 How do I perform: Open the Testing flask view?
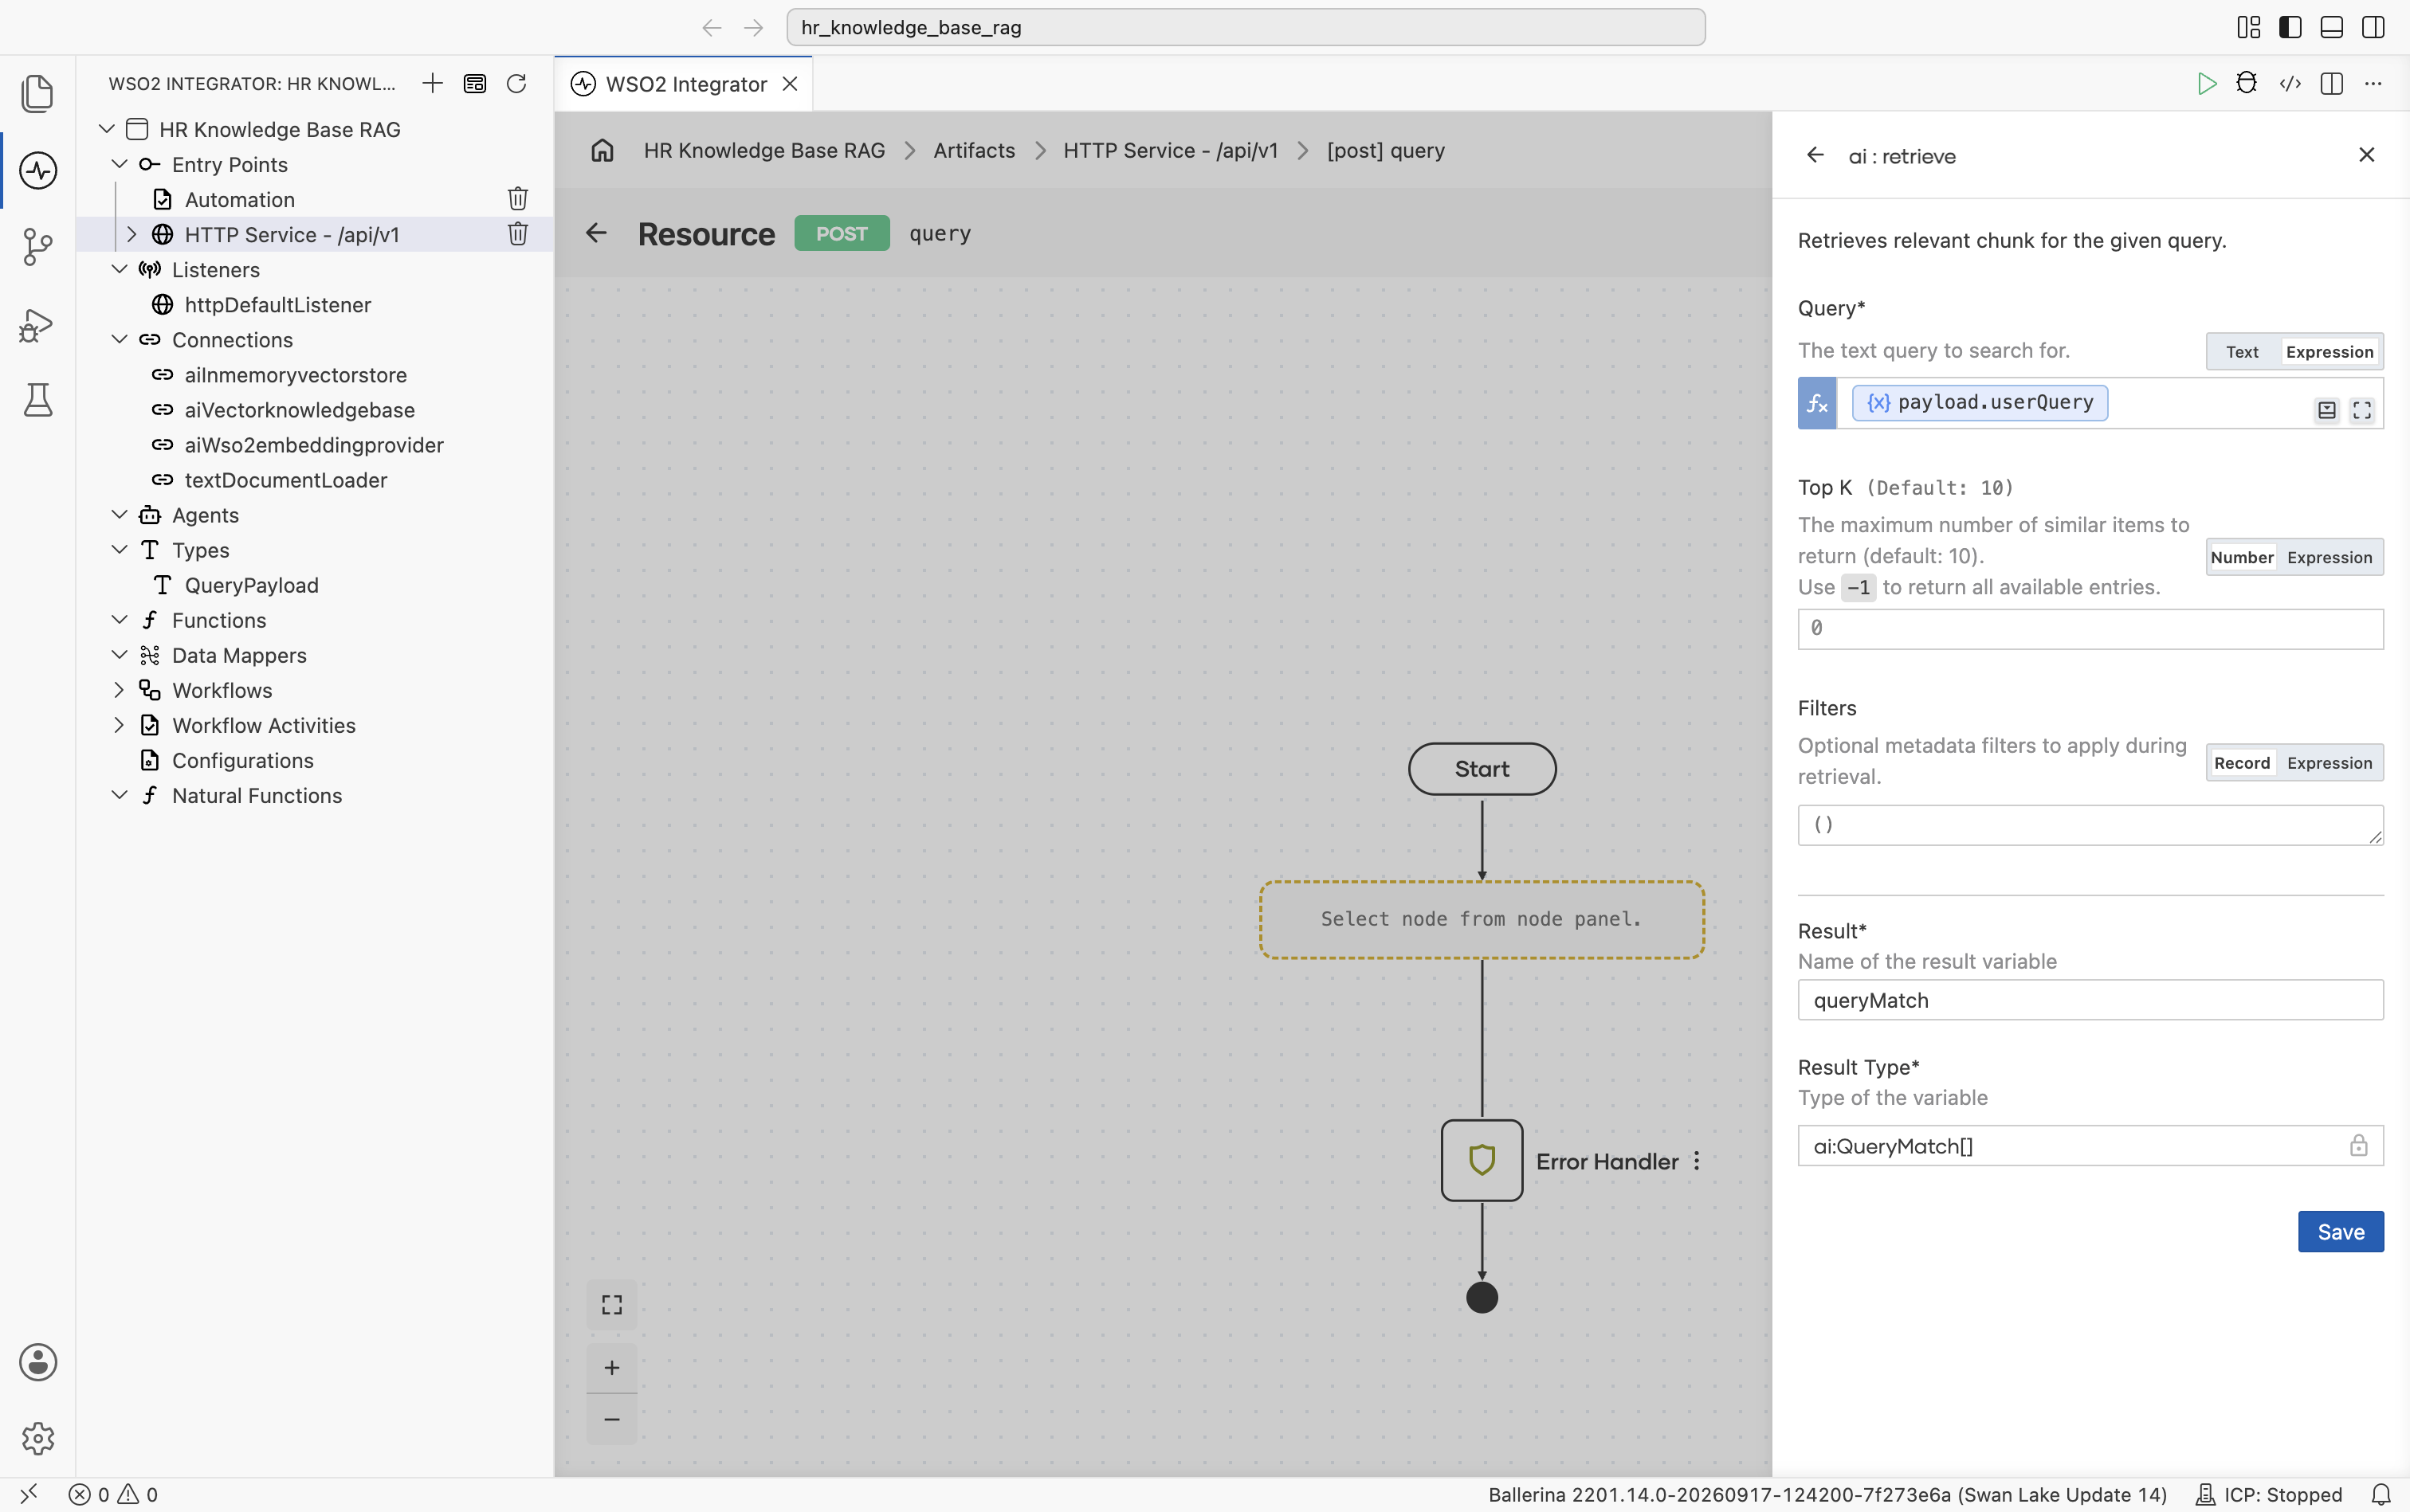pos(38,400)
